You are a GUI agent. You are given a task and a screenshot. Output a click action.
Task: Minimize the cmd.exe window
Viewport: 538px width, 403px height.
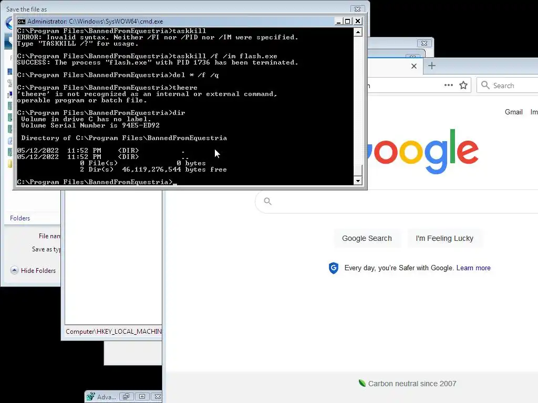pyautogui.click(x=338, y=21)
